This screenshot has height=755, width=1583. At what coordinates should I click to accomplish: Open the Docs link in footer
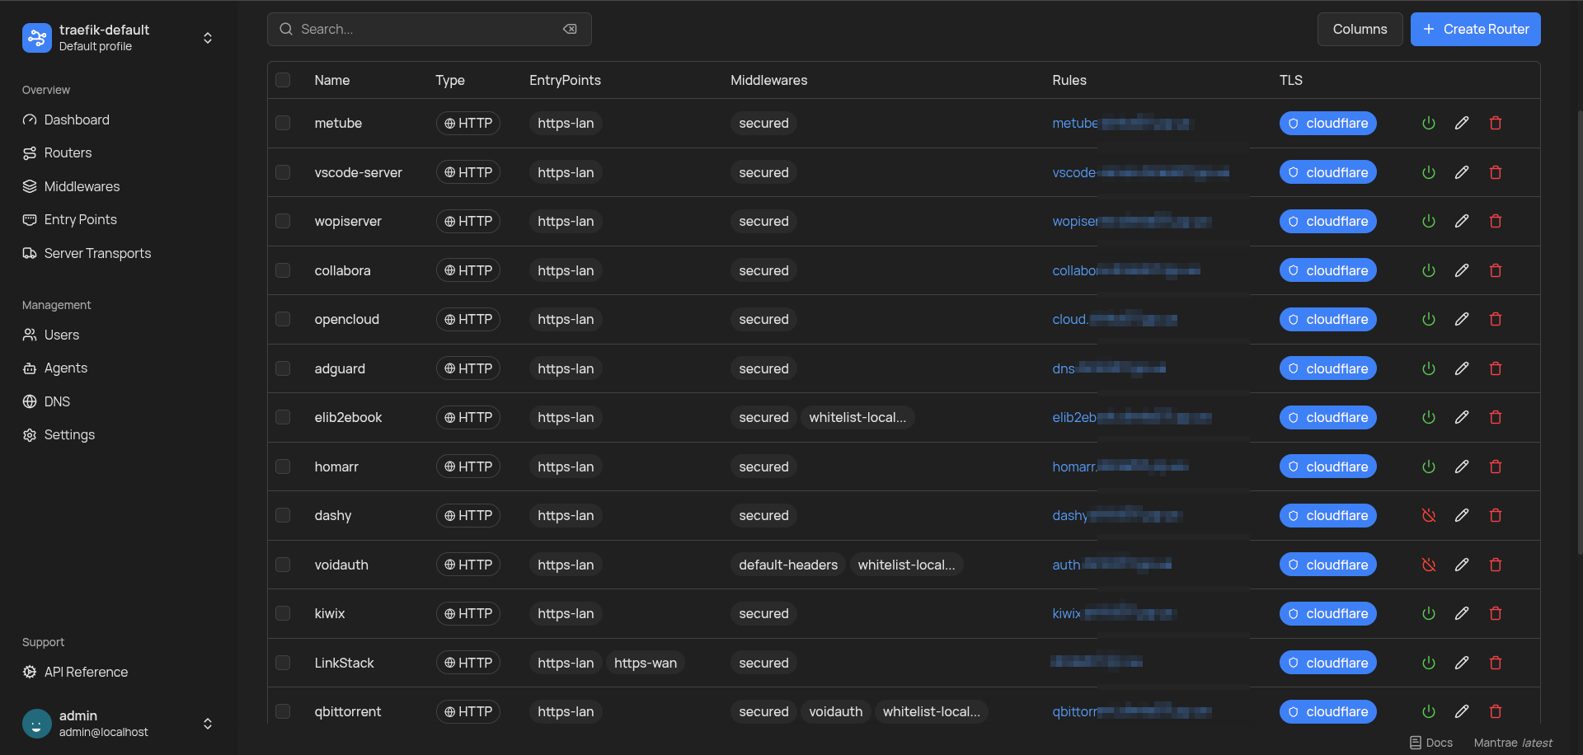(1431, 743)
